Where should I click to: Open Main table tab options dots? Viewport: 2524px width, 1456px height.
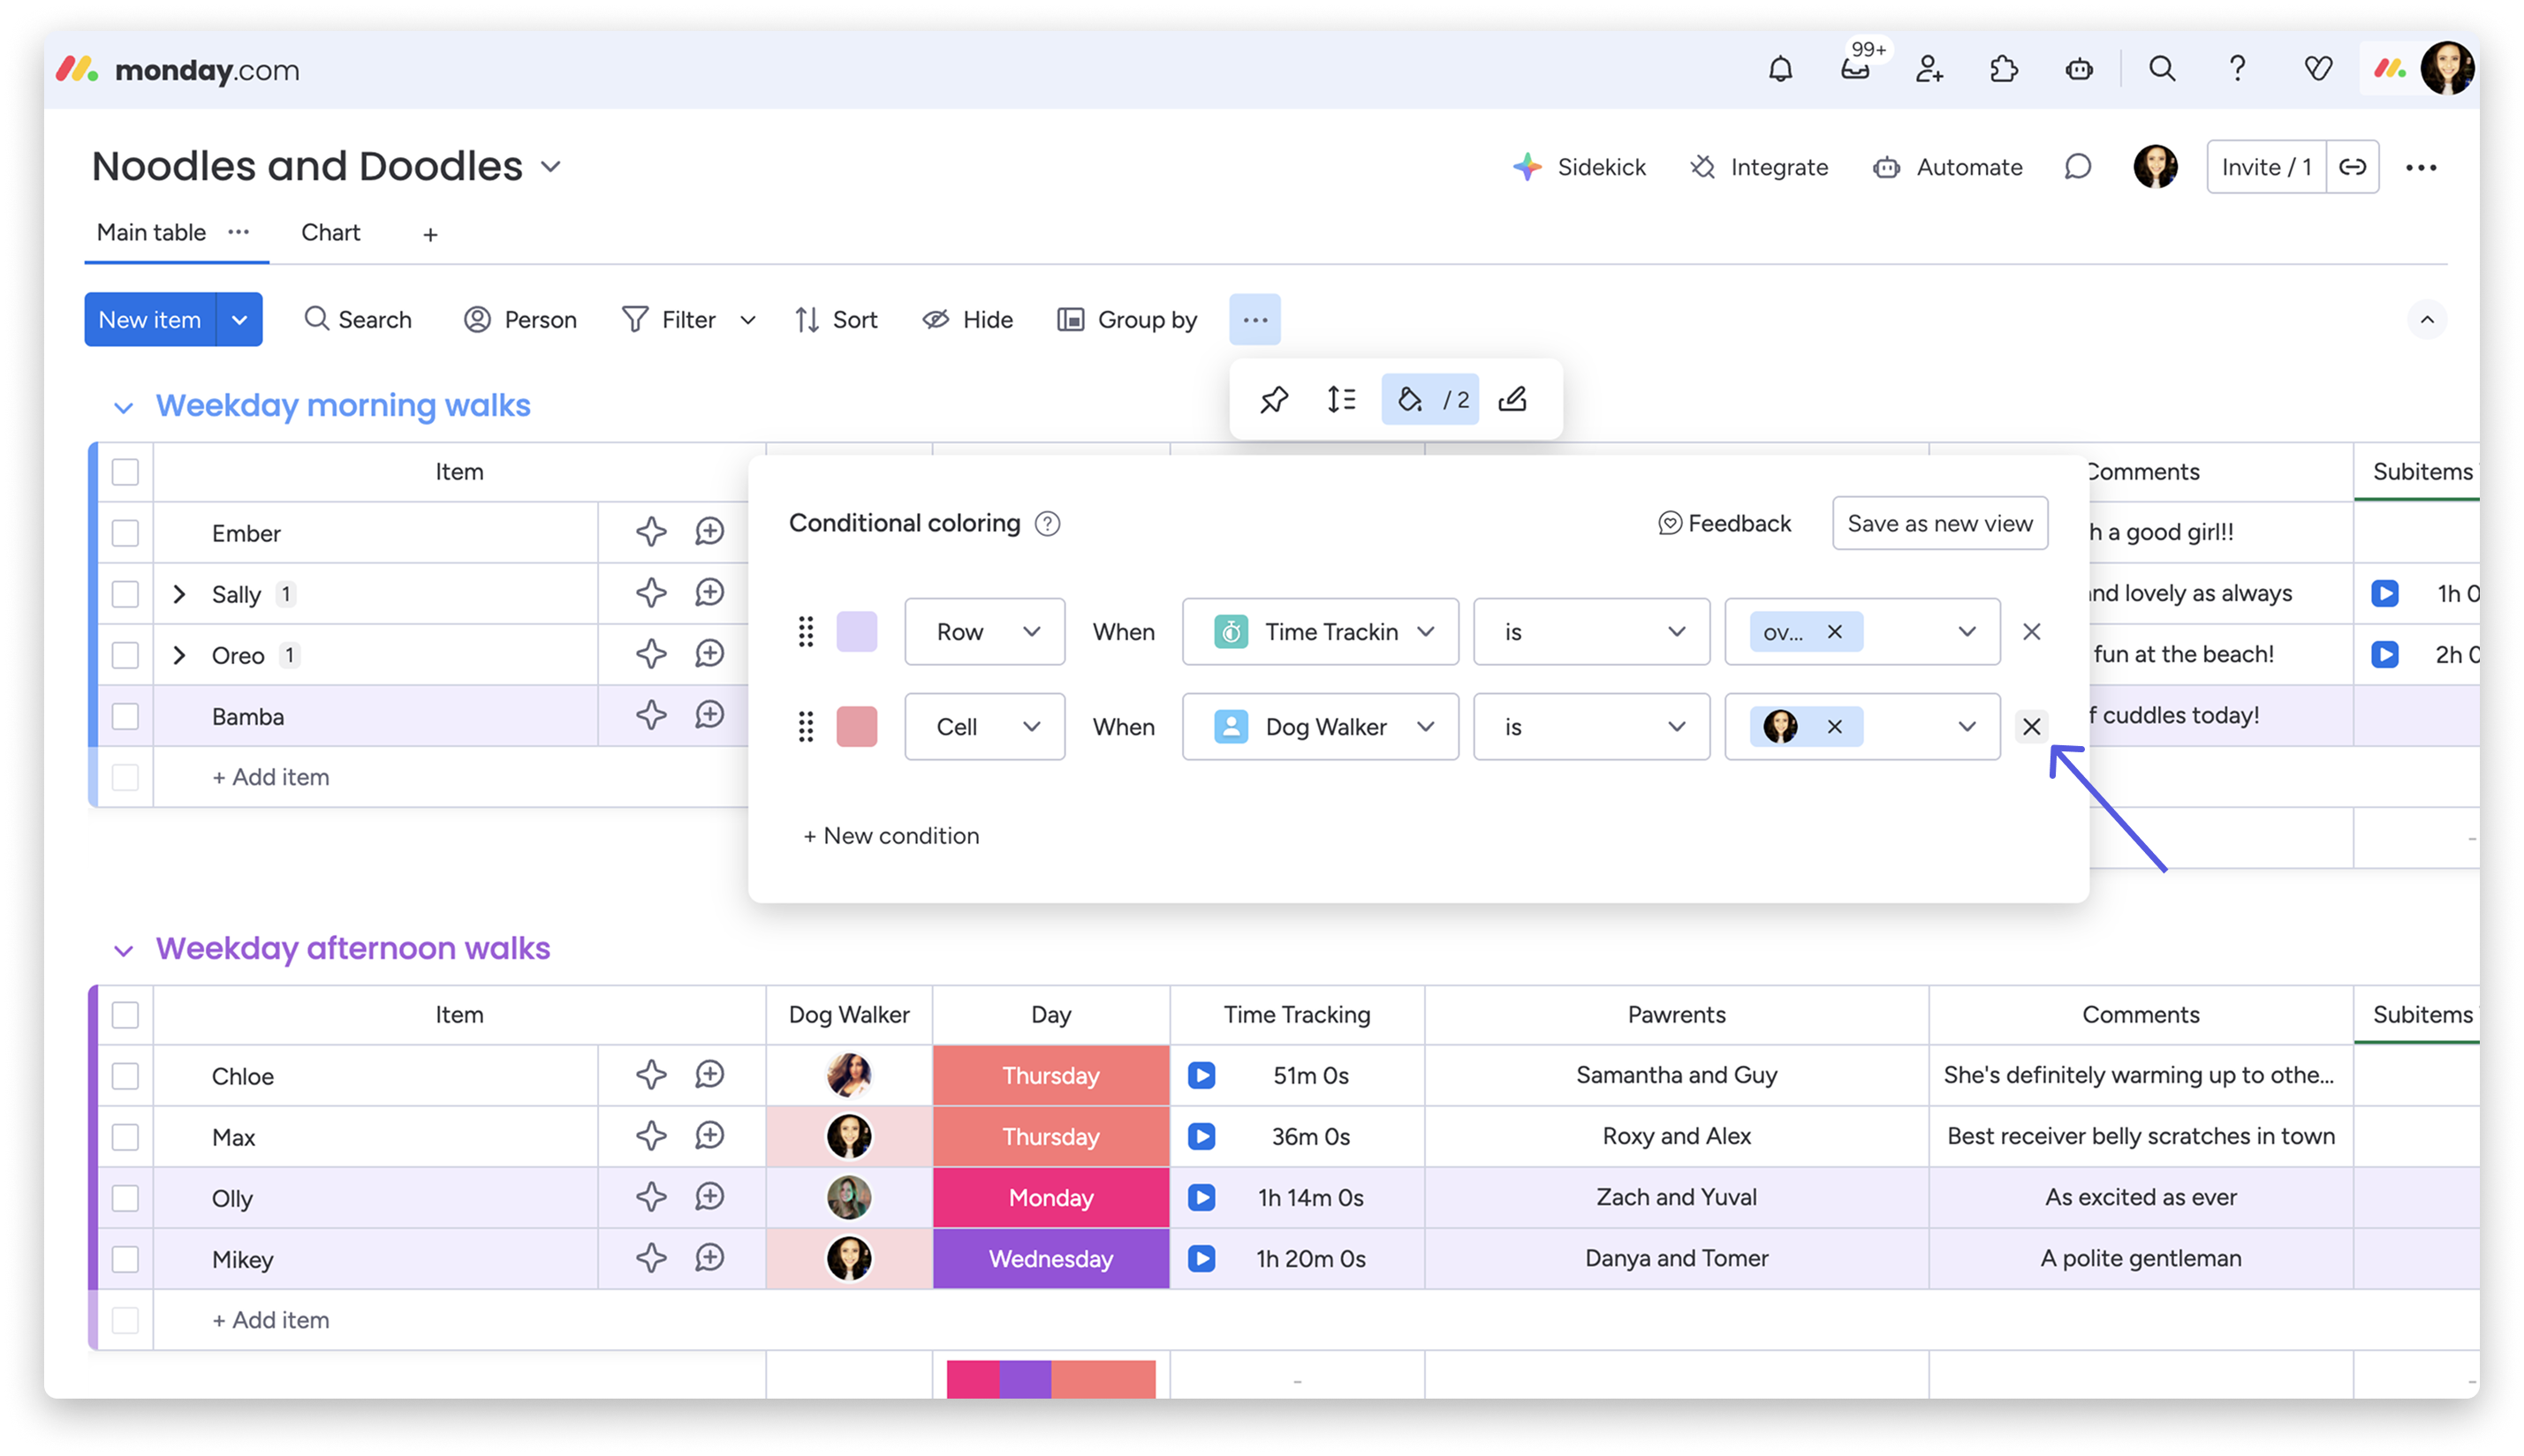click(x=239, y=232)
